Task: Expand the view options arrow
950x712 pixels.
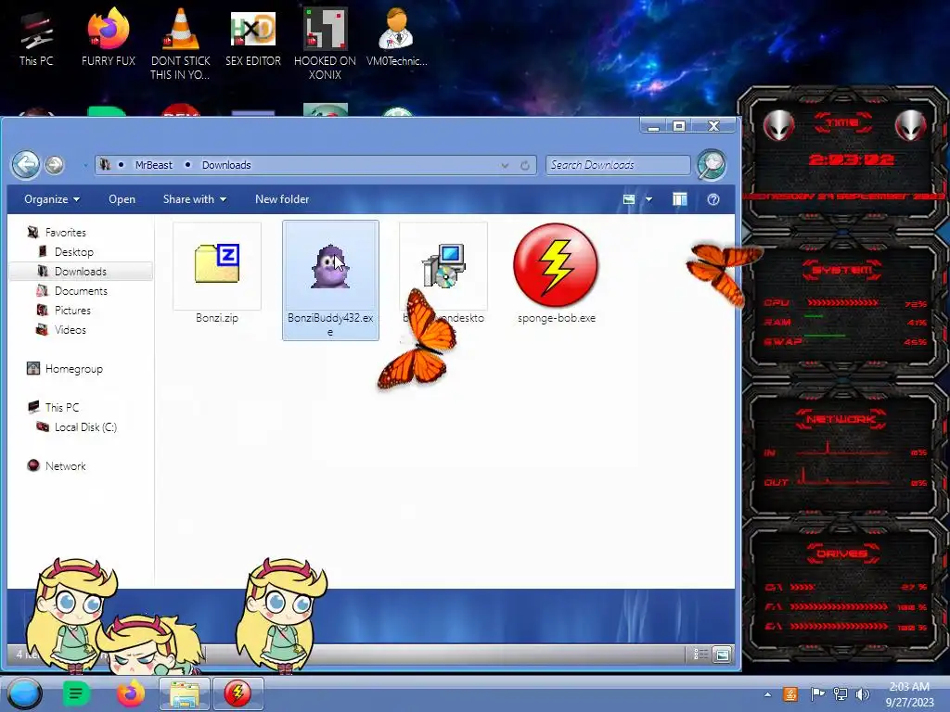Action: point(648,199)
